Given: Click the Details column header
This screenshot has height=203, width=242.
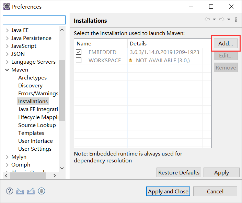Looking at the screenshot, I should [165, 43].
